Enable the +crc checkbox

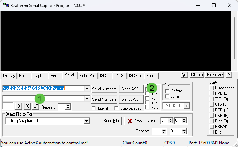coord(147,107)
